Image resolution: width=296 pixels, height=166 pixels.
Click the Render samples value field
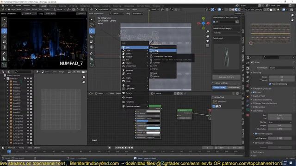pyautogui.click(x=282, y=77)
